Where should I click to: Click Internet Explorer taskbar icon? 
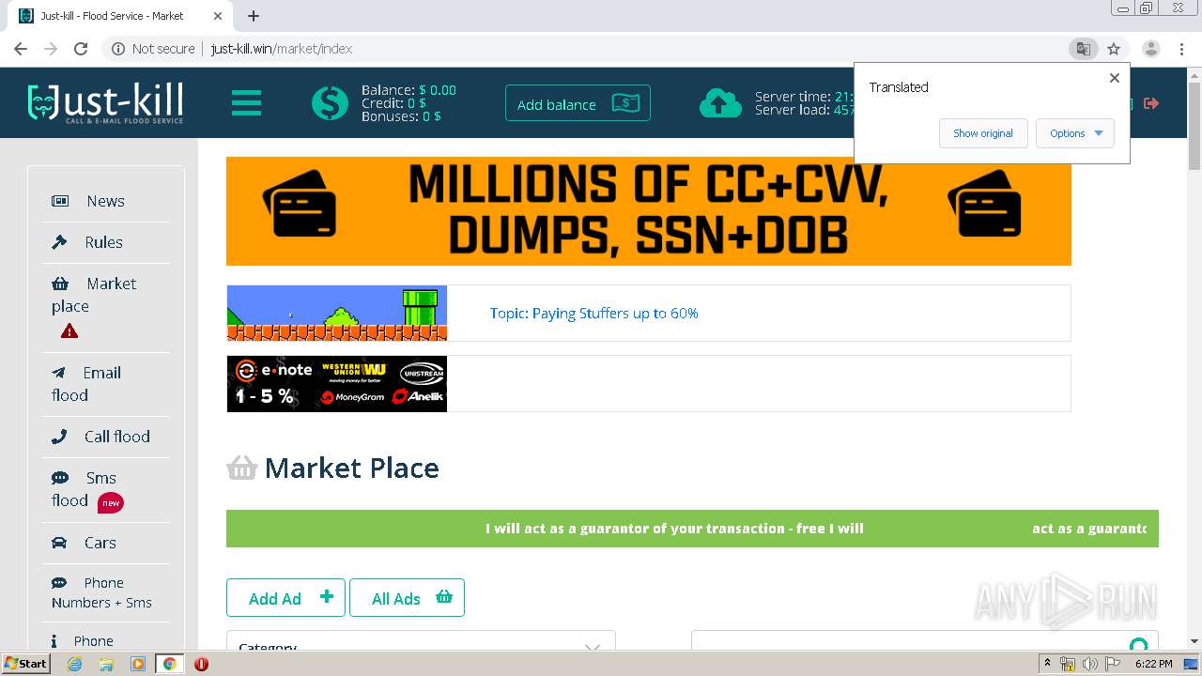pos(75,664)
